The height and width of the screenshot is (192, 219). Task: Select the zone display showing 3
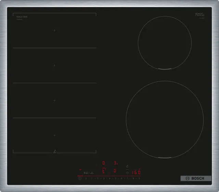(116, 163)
